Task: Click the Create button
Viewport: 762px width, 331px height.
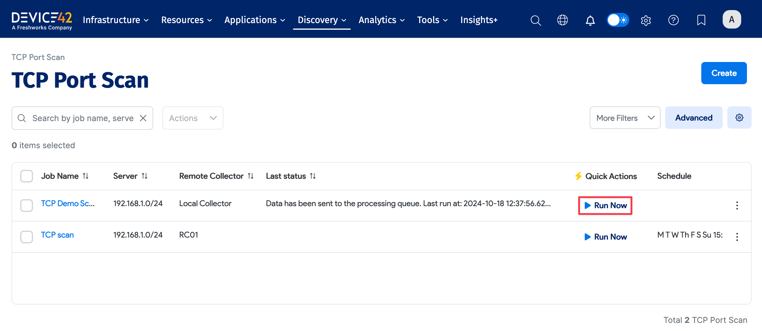Action: (724, 73)
